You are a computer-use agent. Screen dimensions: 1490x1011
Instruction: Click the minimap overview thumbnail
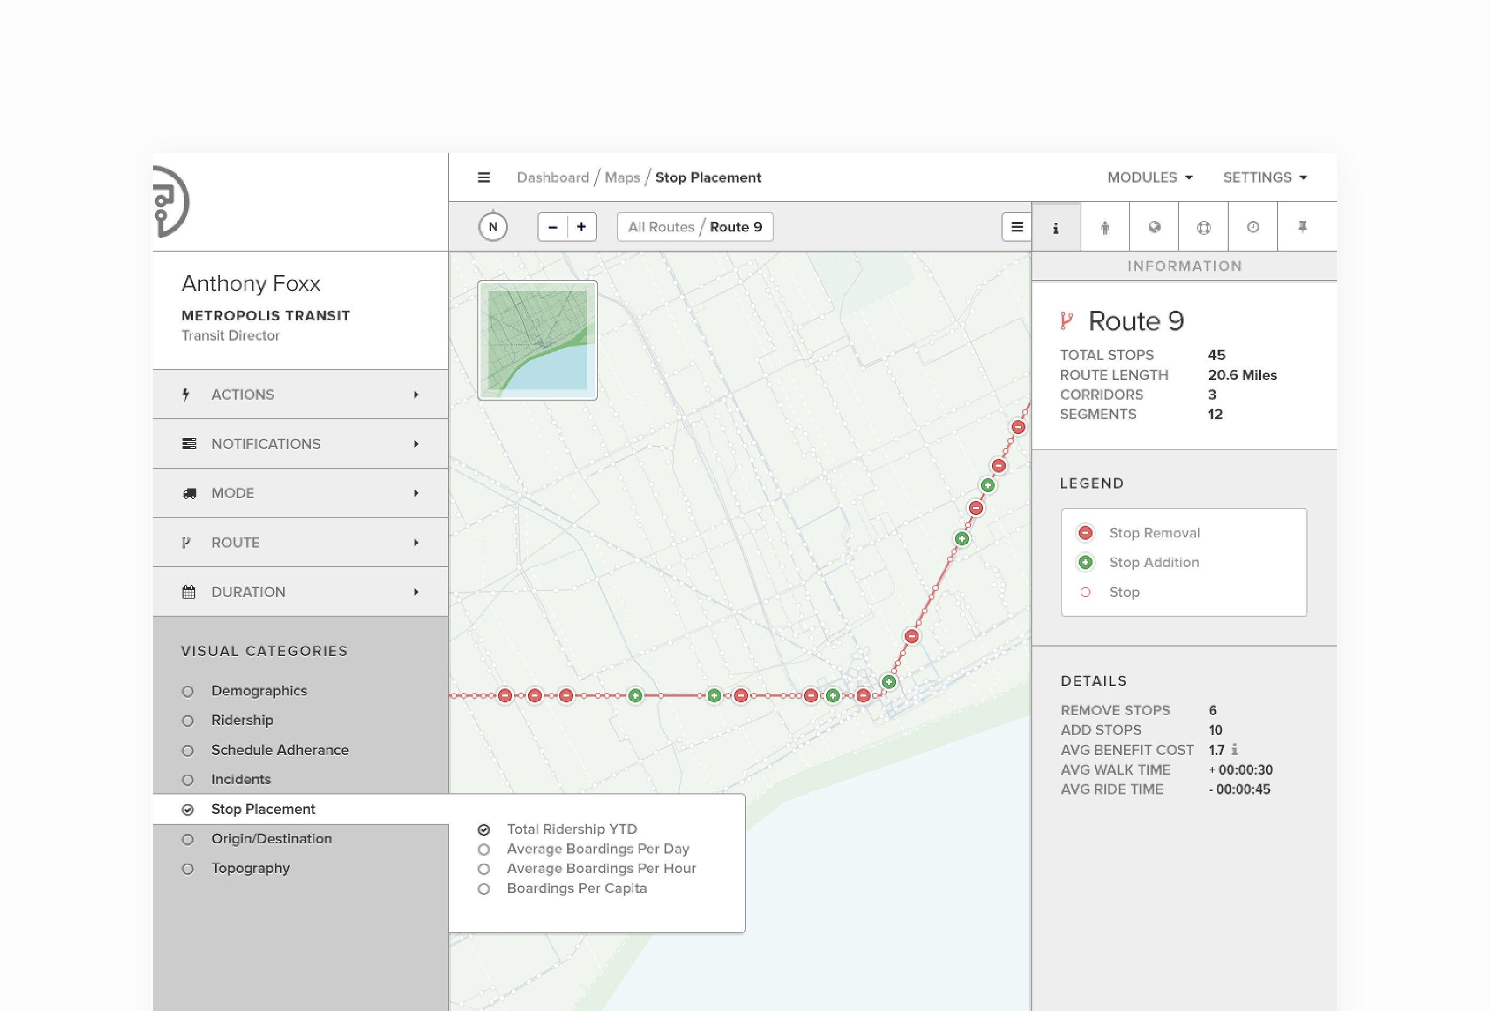click(537, 340)
